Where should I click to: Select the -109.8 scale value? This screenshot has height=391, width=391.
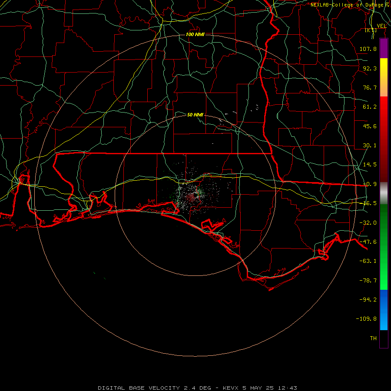pos(366,319)
